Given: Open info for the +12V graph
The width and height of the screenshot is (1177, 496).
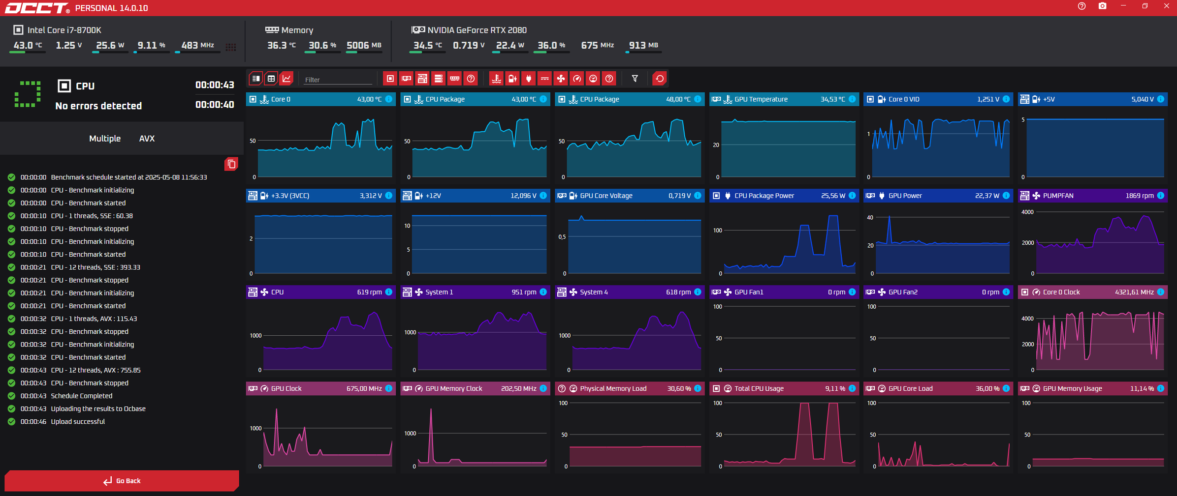Looking at the screenshot, I should 543,196.
